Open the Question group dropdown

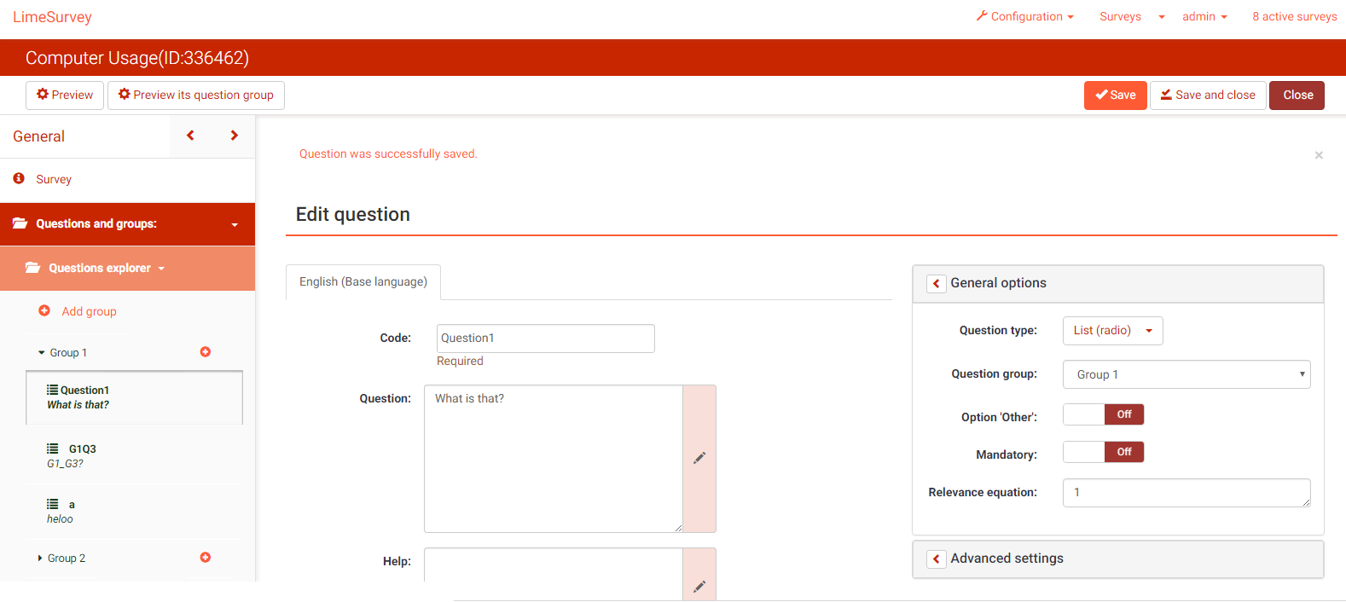point(1186,374)
